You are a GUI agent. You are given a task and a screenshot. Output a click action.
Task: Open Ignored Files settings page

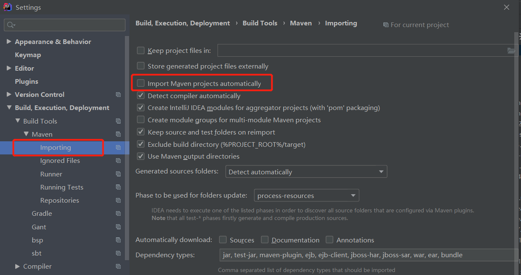(60, 161)
